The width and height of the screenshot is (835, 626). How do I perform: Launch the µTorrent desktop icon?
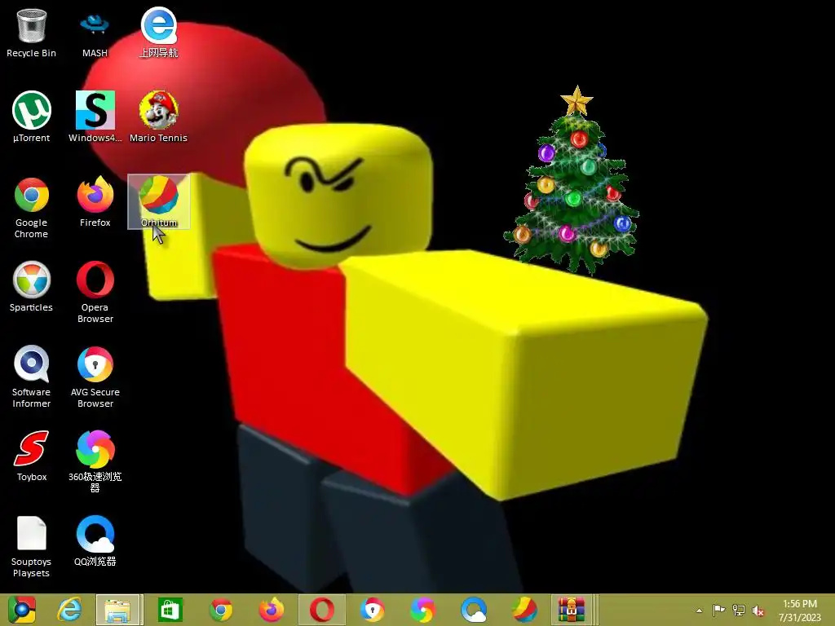pos(32,117)
